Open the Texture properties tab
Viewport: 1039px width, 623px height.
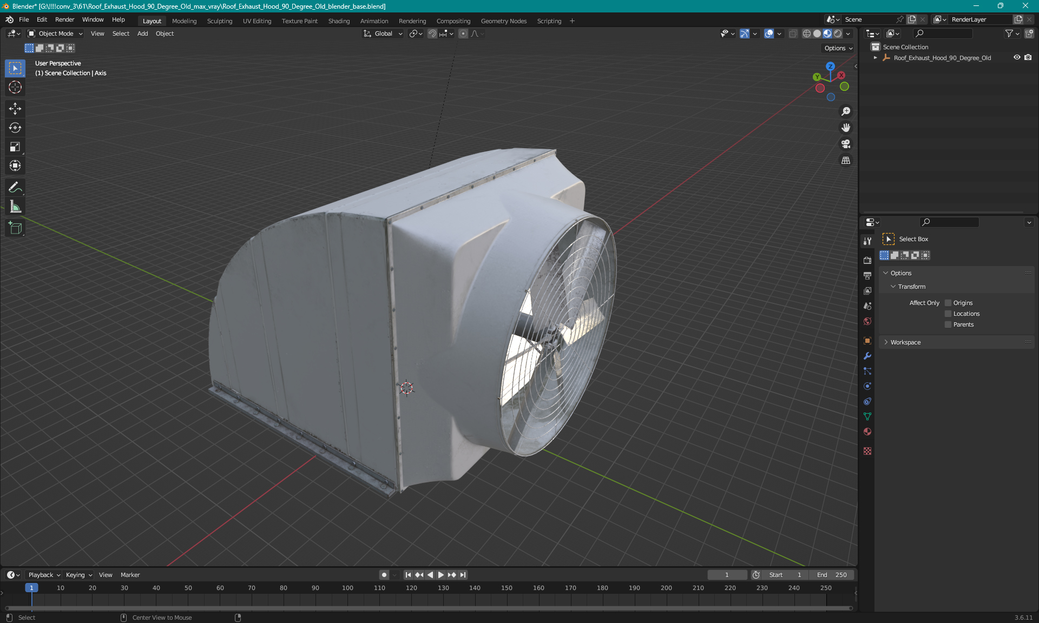point(867,451)
